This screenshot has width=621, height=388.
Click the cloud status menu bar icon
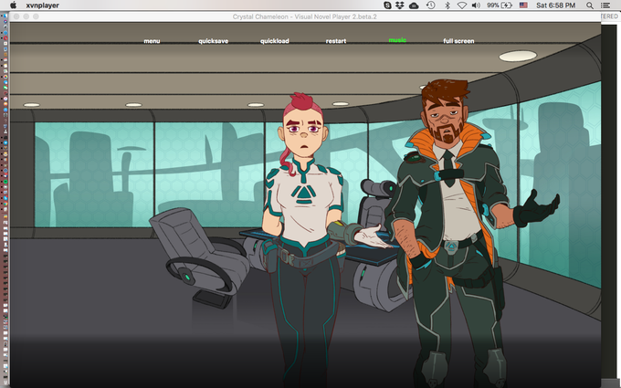tap(414, 5)
